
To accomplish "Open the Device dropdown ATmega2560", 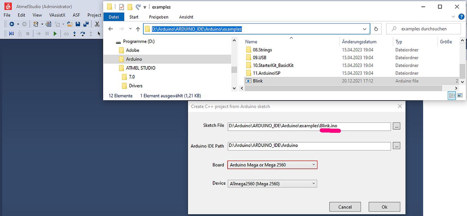I will click(272, 184).
